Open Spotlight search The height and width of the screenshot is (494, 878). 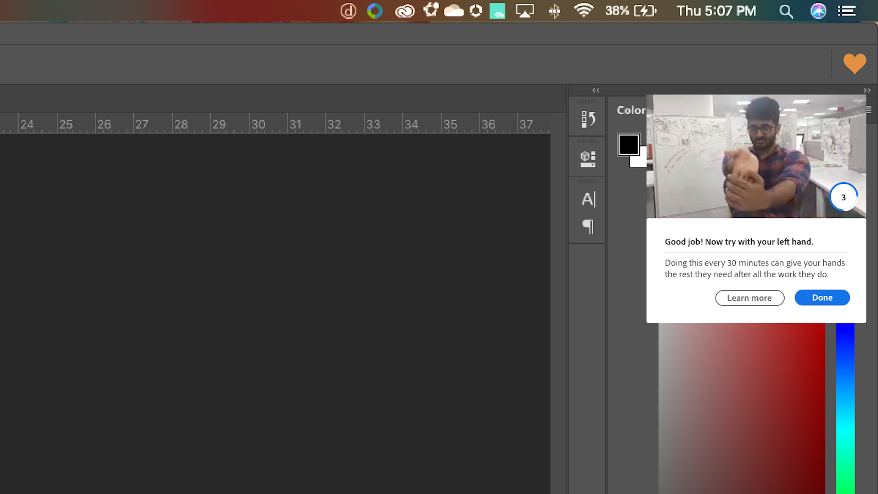point(786,11)
